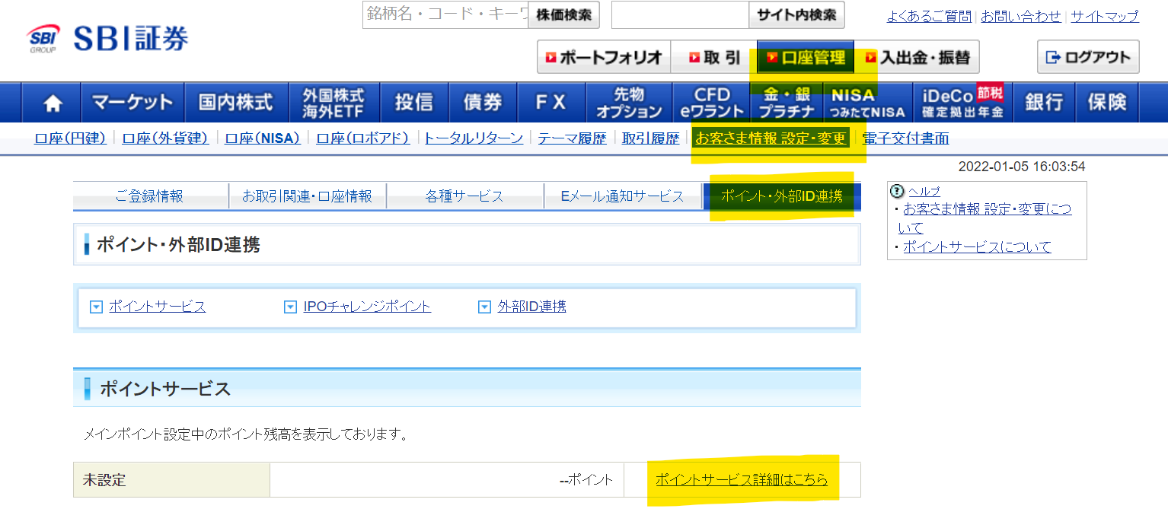Expand the 外部ID連携 dropdown arrow
The height and width of the screenshot is (512, 1168).
tap(484, 307)
